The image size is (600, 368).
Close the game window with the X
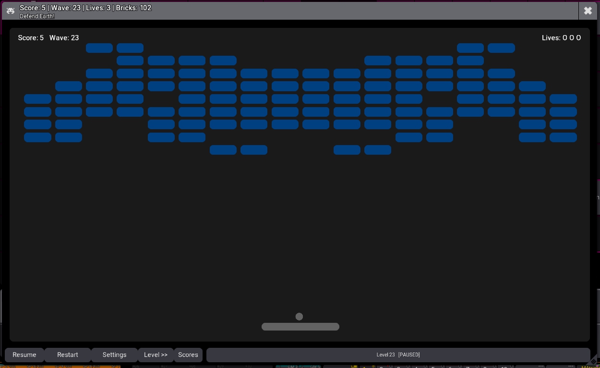[588, 11]
